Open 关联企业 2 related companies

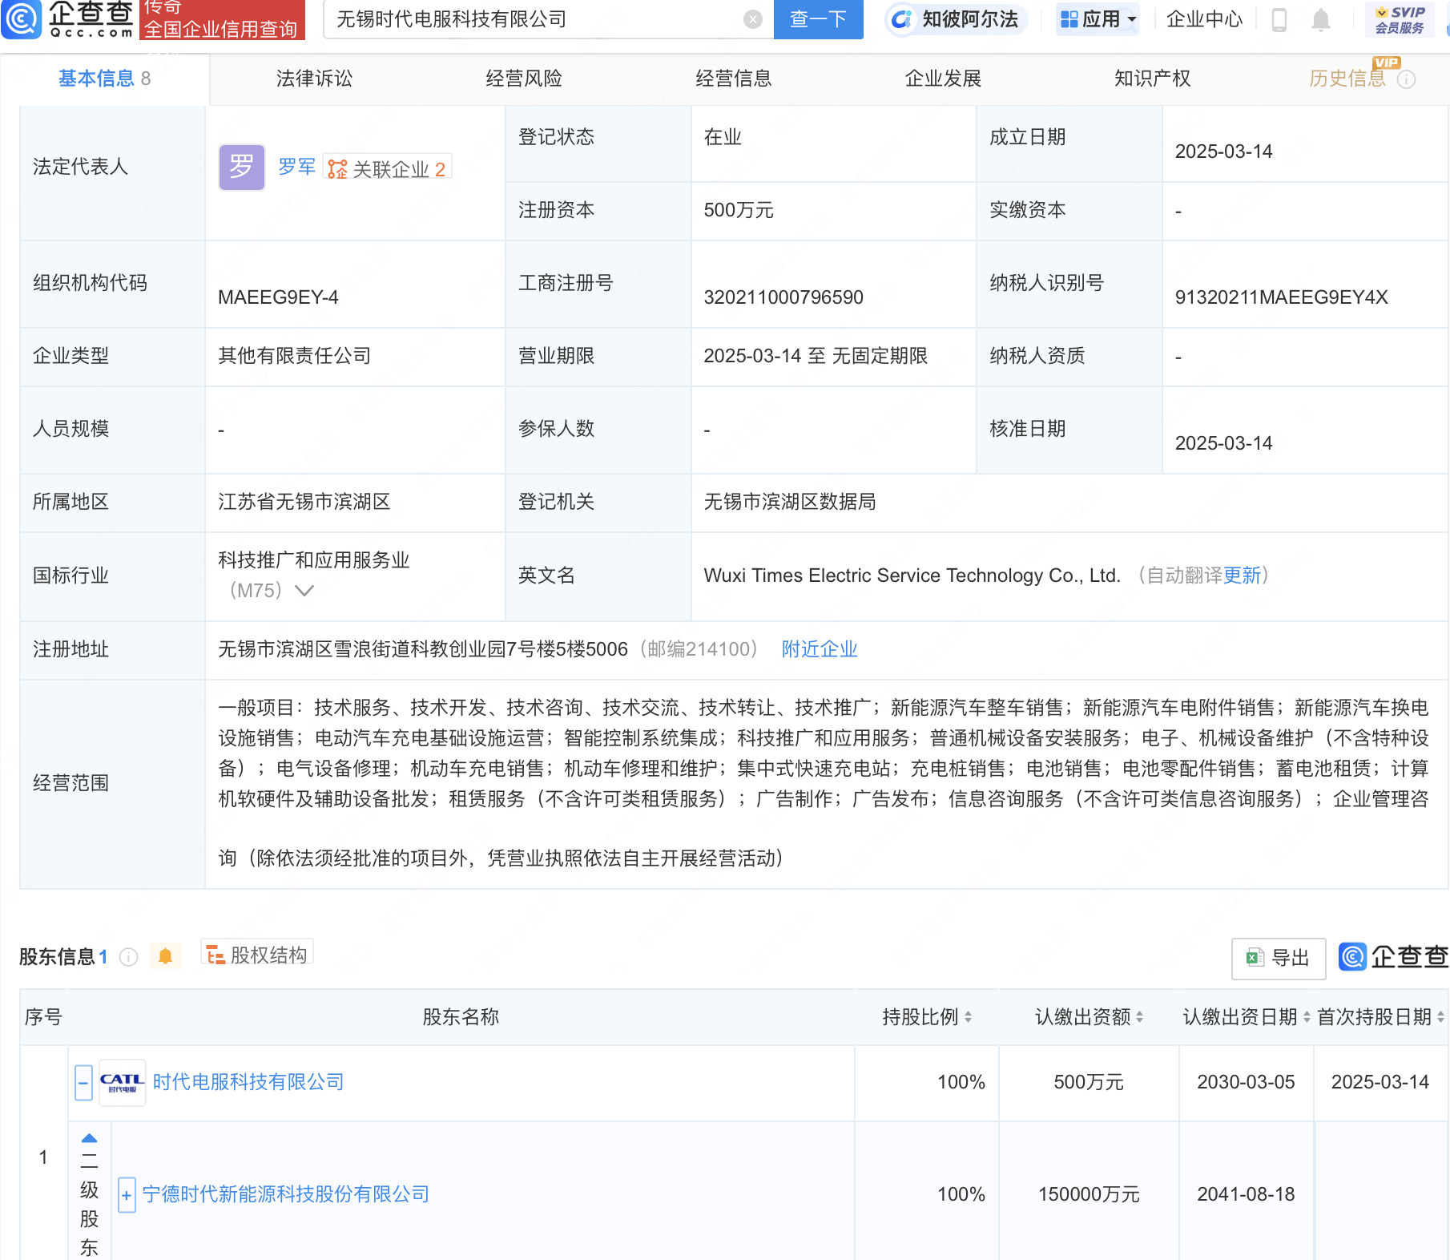coord(387,168)
